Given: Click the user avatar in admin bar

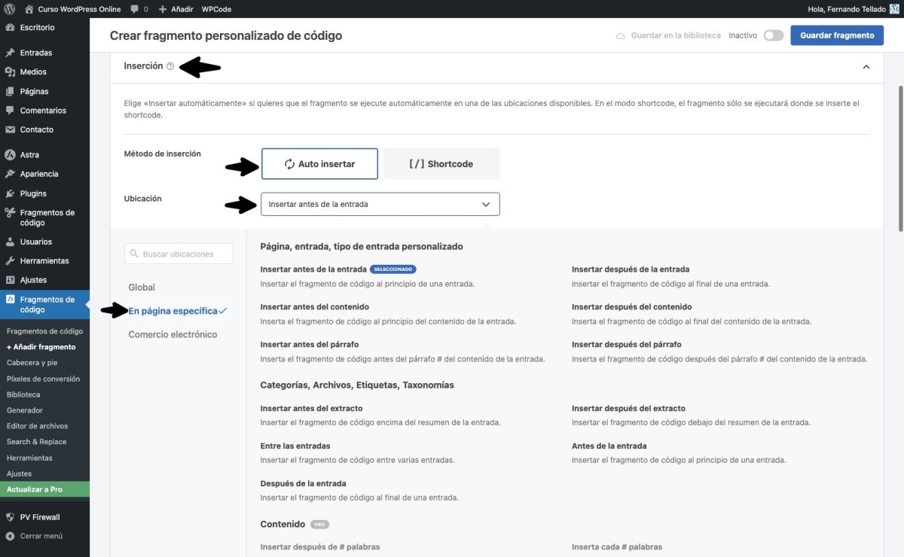Looking at the screenshot, I should coord(894,9).
